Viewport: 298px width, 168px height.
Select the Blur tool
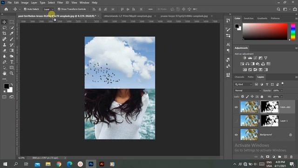tap(4, 56)
